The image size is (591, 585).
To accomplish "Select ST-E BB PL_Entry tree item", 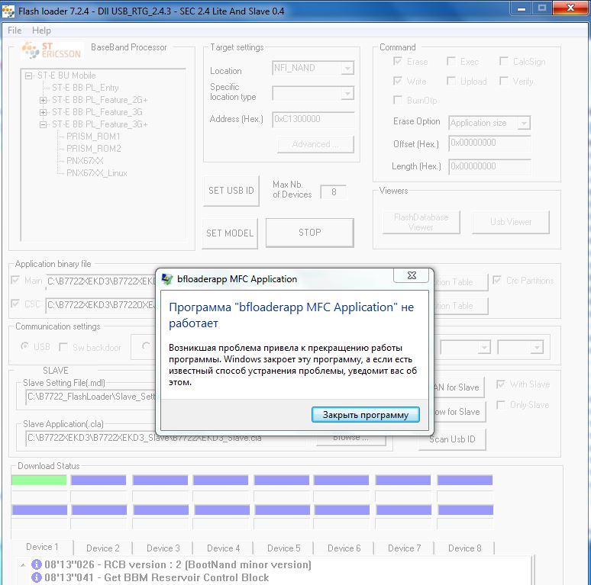I will point(86,88).
